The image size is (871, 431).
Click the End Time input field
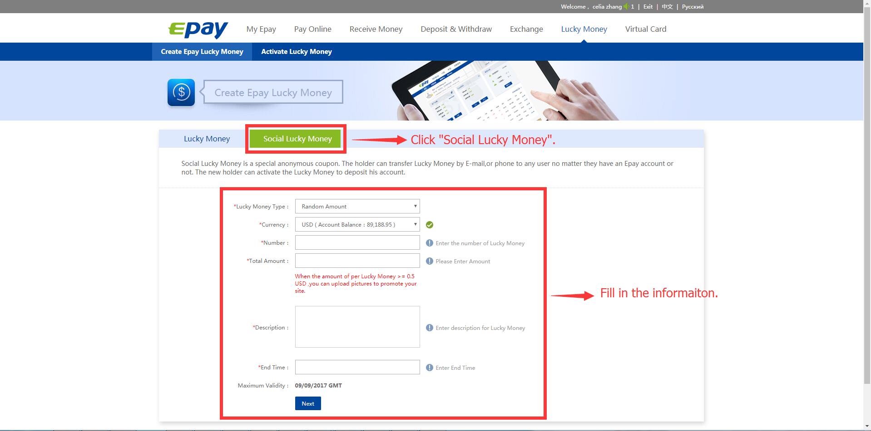click(357, 367)
